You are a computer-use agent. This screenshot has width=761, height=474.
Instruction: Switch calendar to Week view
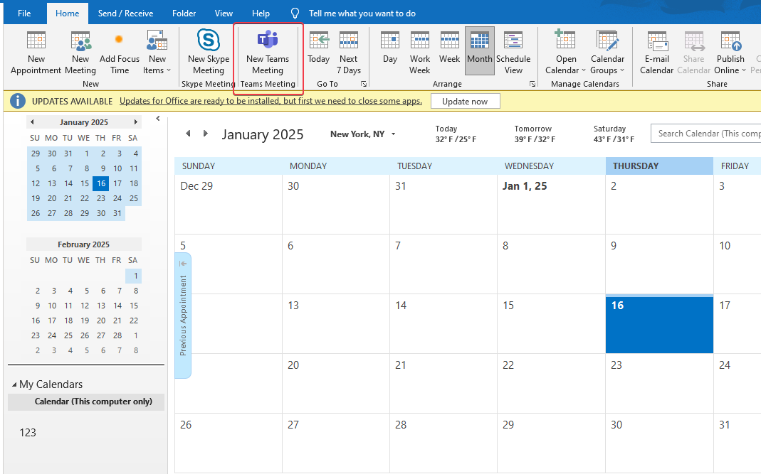click(x=449, y=50)
